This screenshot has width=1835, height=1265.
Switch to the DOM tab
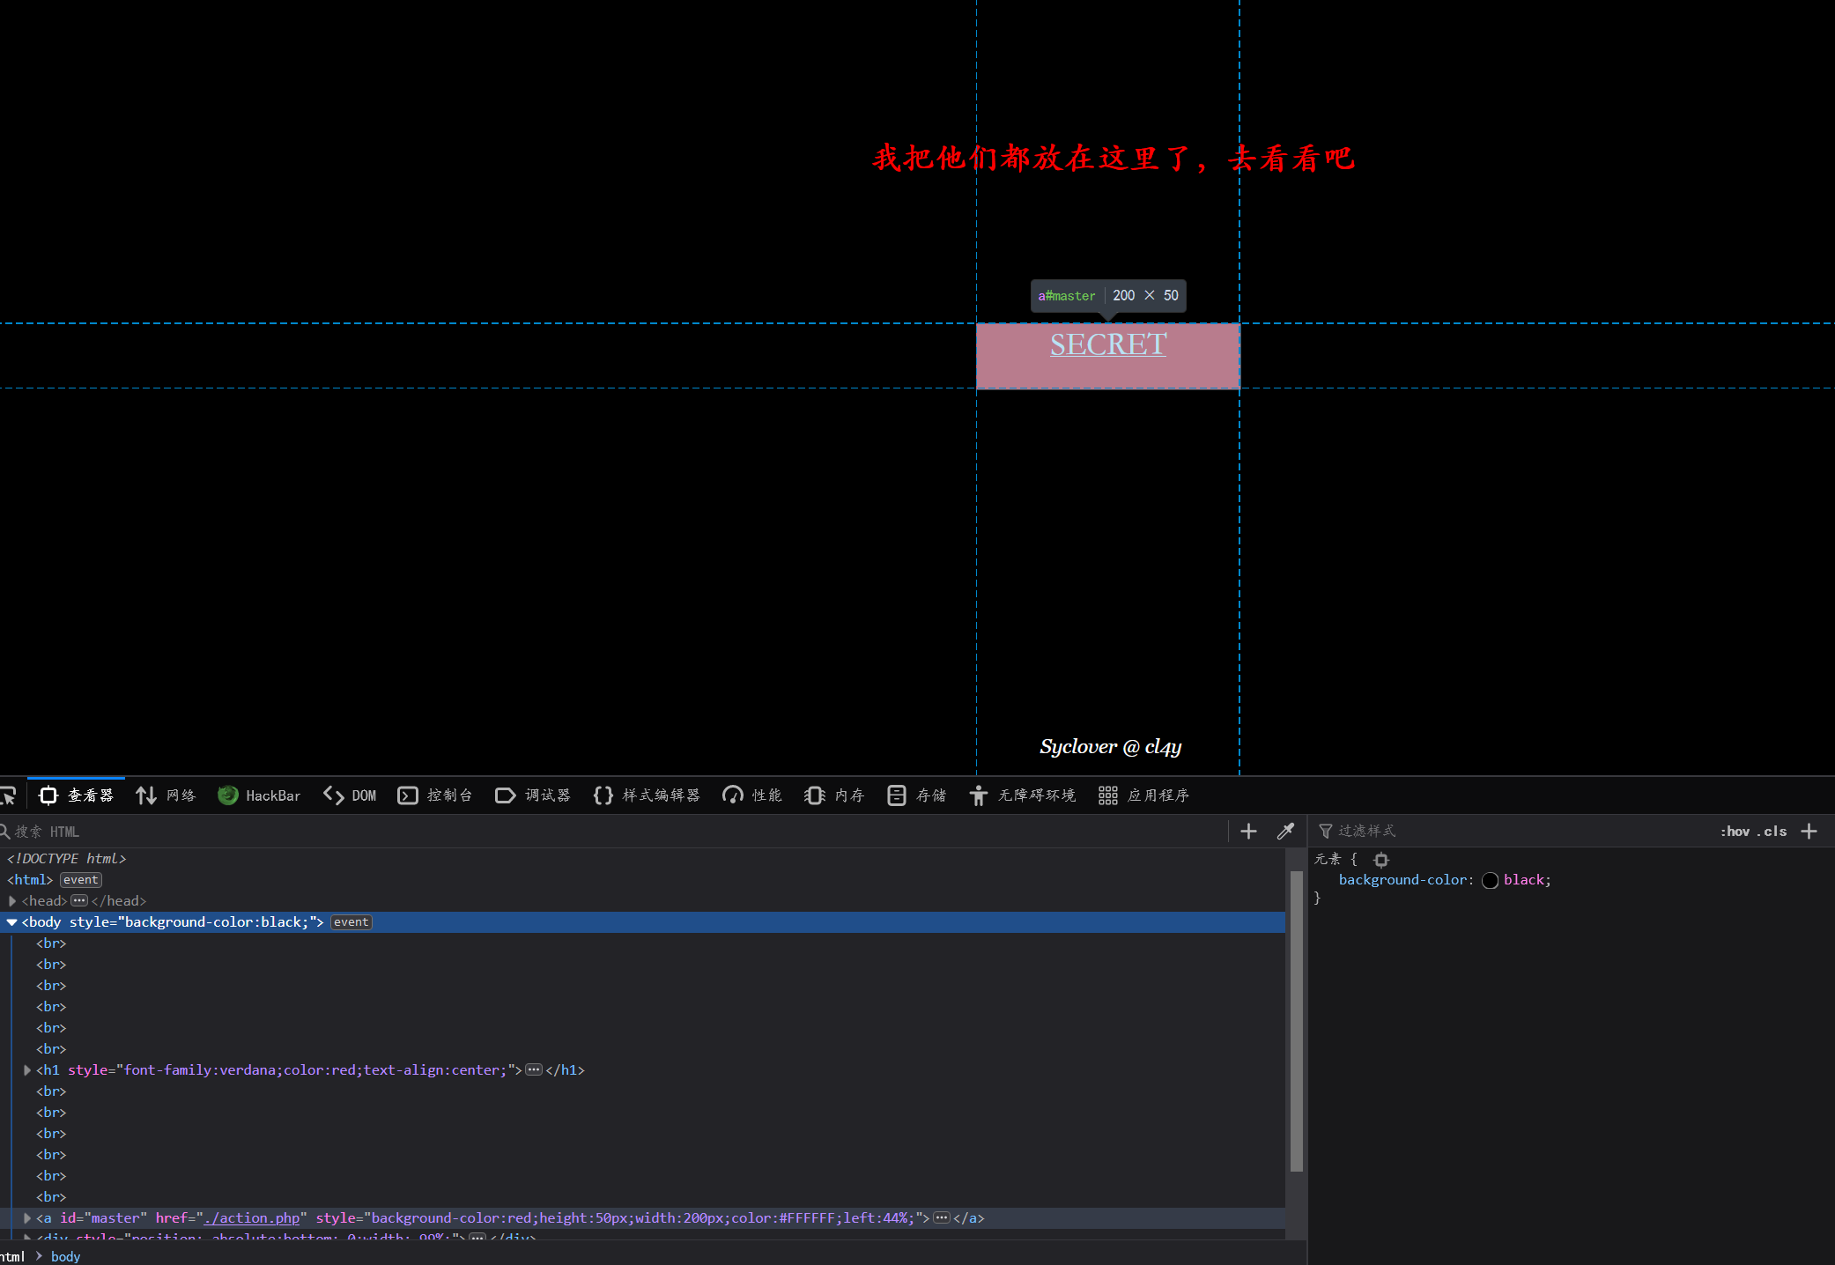[350, 795]
